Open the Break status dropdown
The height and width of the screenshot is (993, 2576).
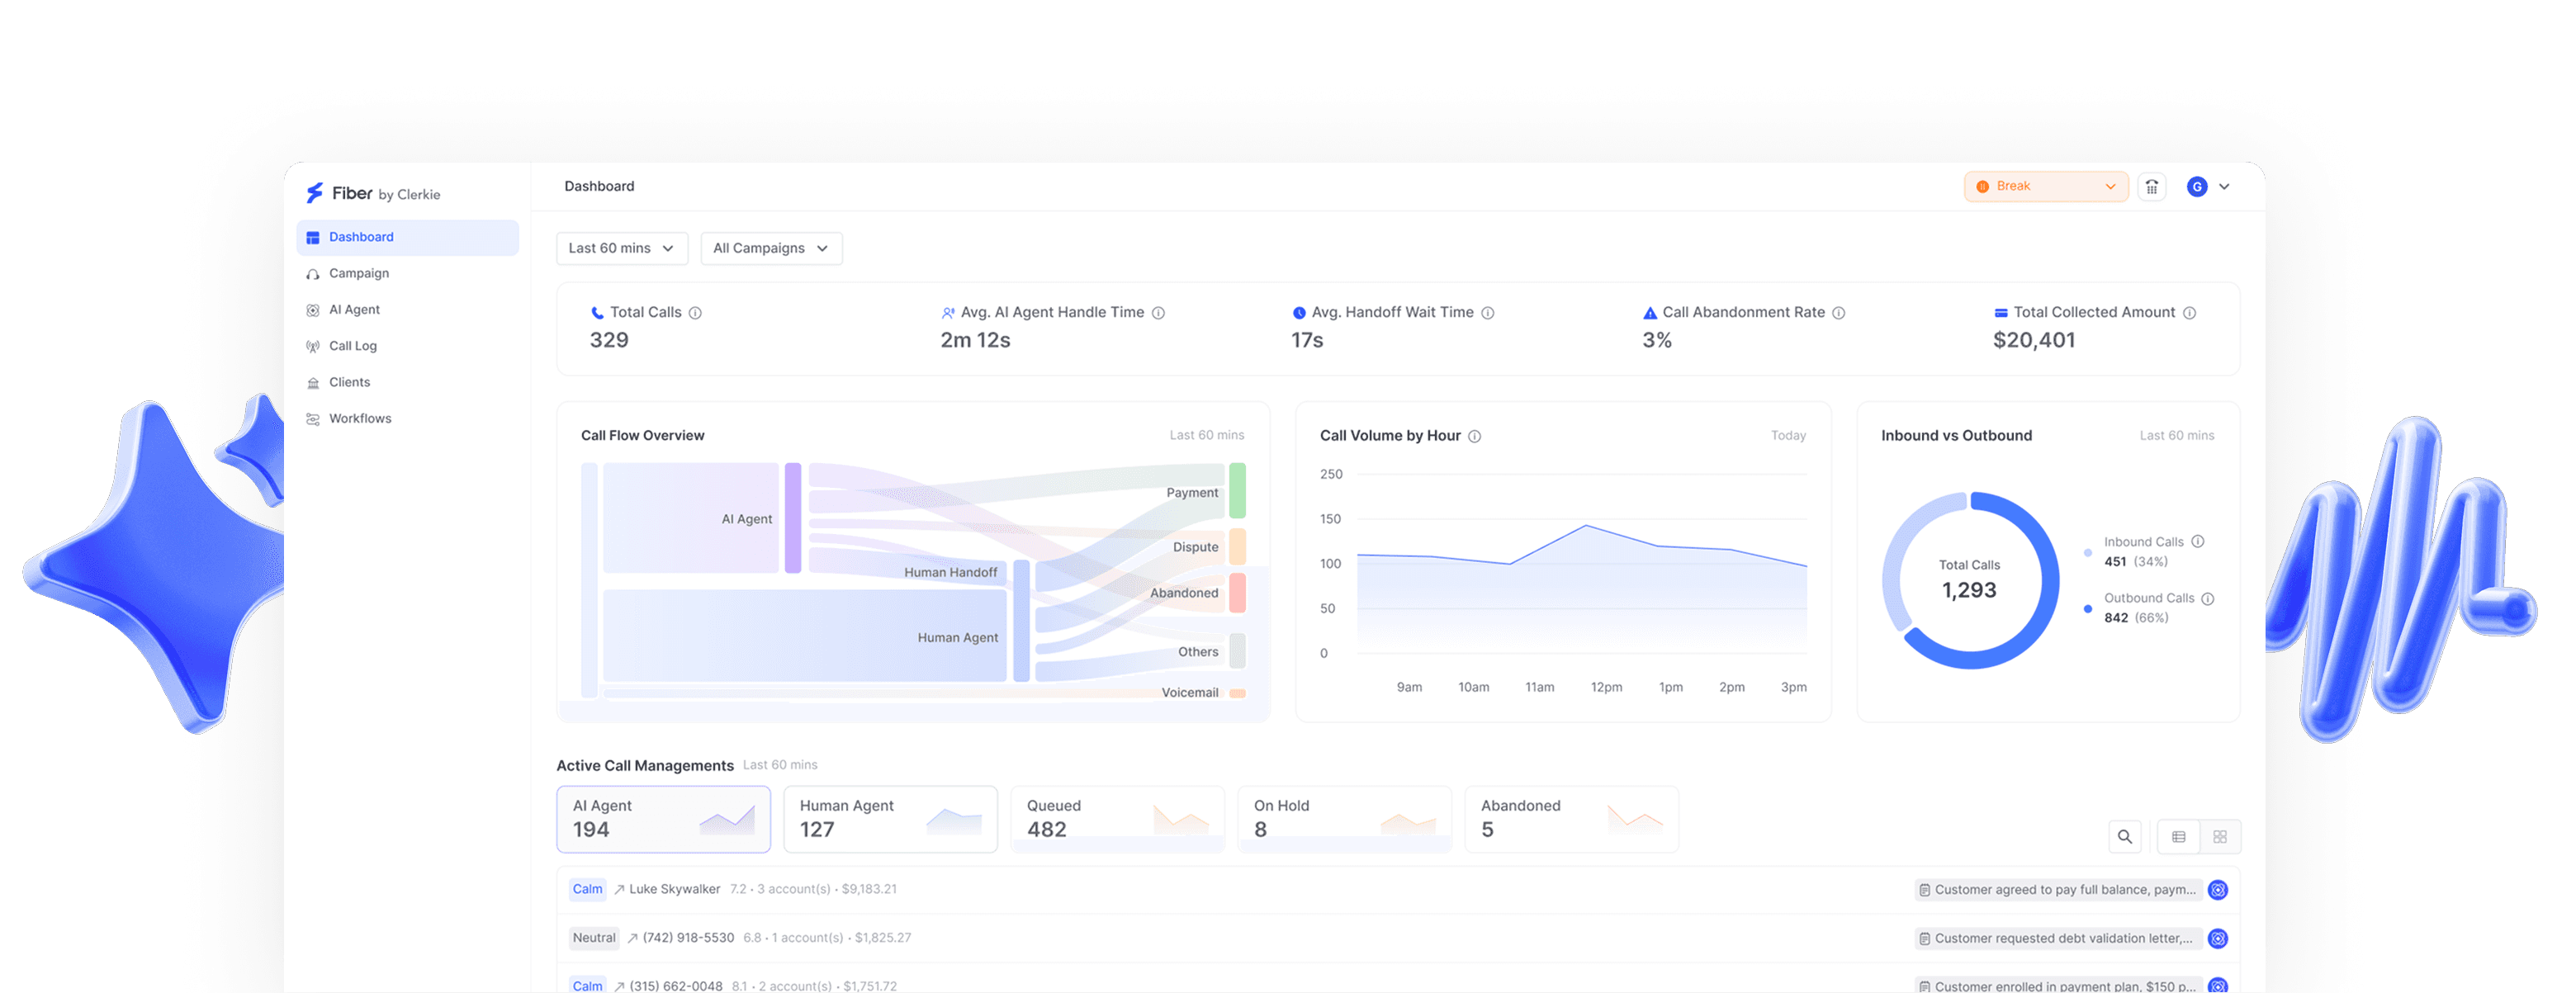click(x=2045, y=187)
